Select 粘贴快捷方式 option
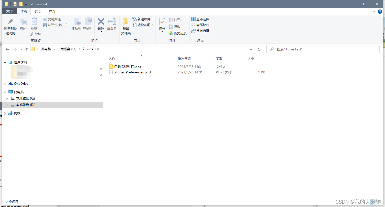The width and height of the screenshot is (385, 207). click(55, 25)
